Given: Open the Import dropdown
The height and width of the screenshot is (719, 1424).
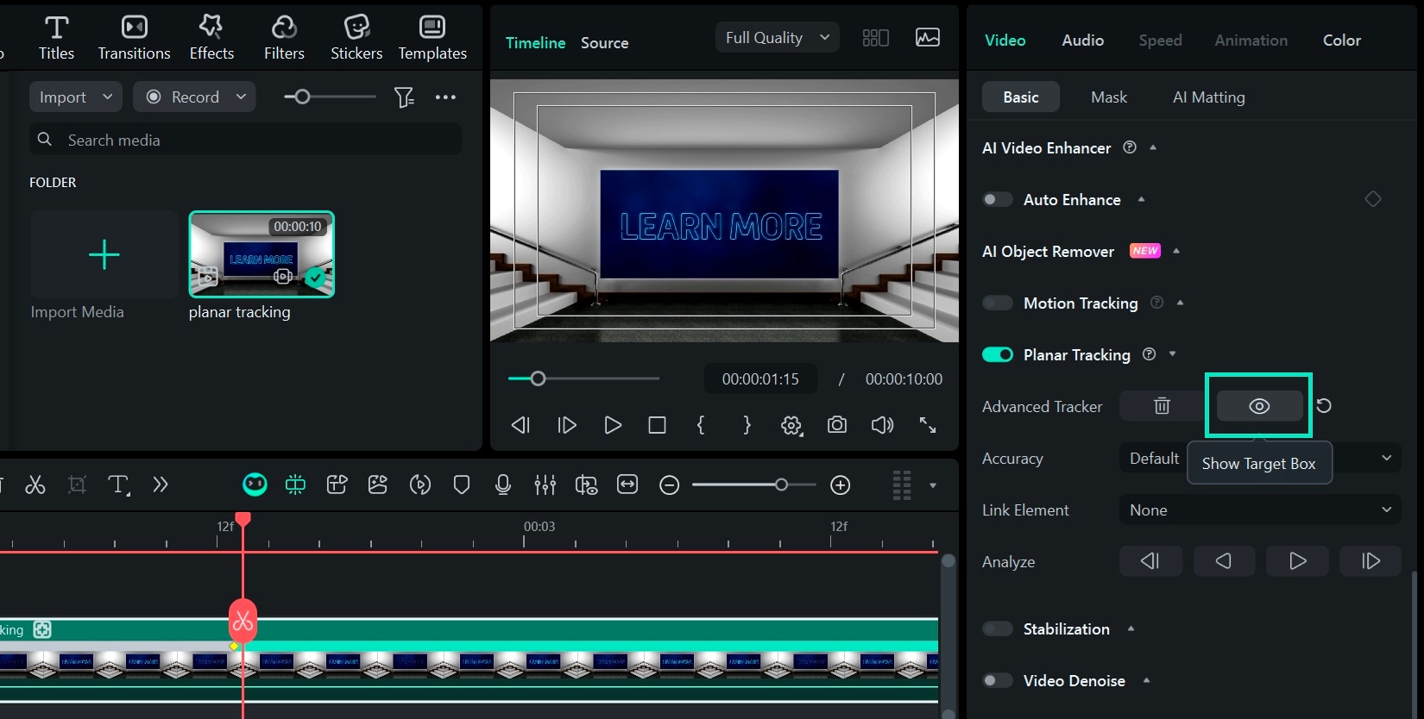Looking at the screenshot, I should (x=76, y=97).
